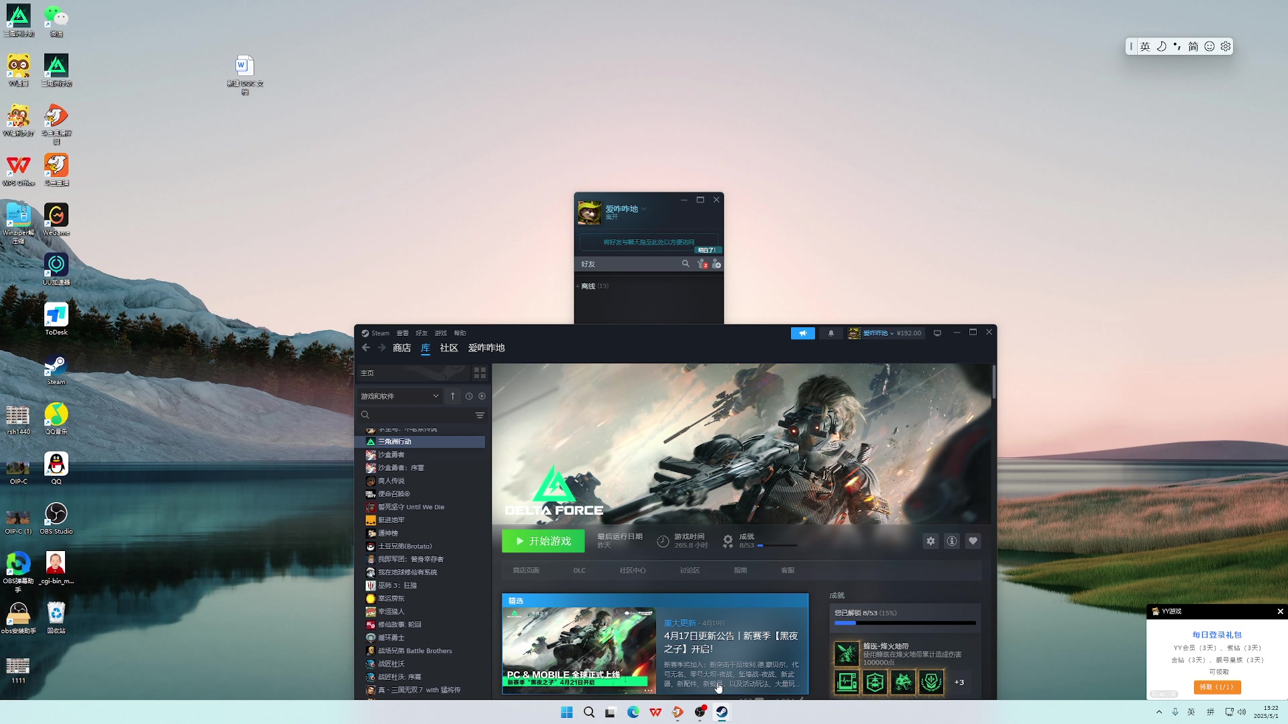Image resolution: width=1288 pixels, height=724 pixels.
Task: Dismiss the hint with 明白了! button
Action: pos(707,250)
